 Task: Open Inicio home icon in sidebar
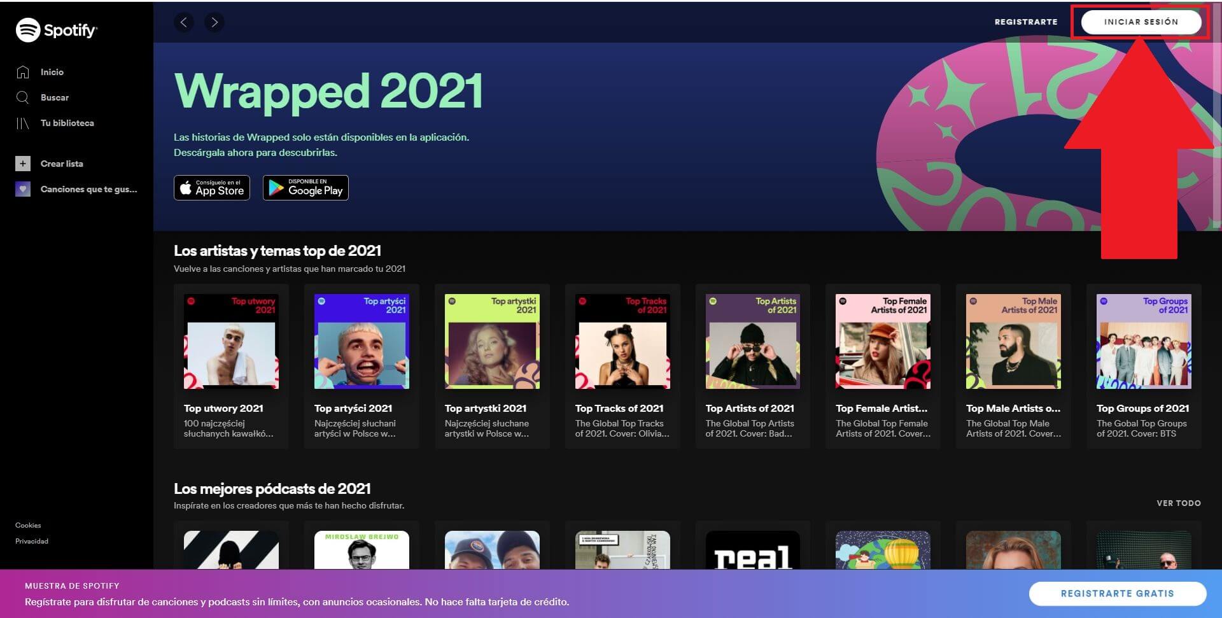click(x=23, y=72)
